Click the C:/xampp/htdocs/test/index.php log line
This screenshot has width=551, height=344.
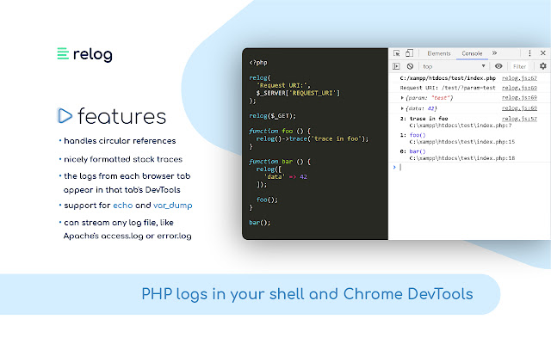pyautogui.click(x=448, y=78)
